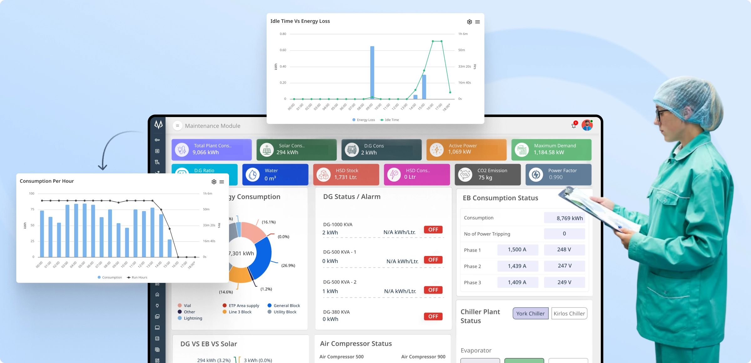Open settings gear on Consumption Per Hour chart

point(214,182)
